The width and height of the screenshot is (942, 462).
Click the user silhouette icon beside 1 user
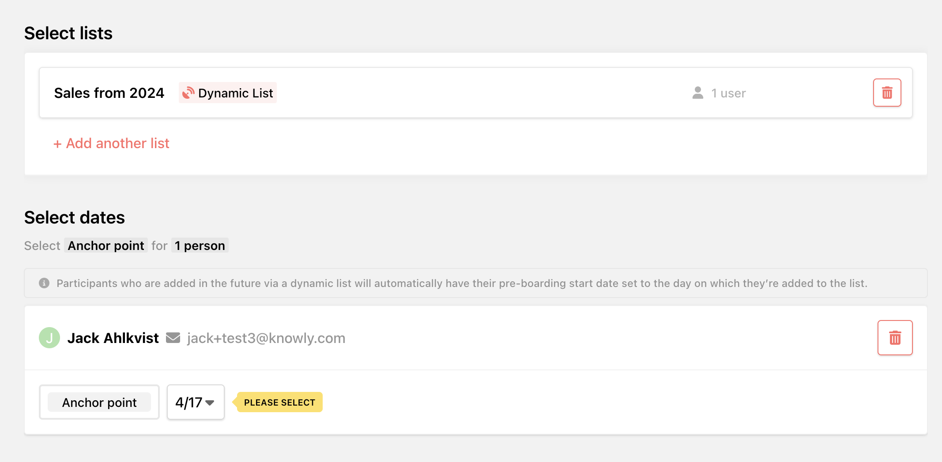point(698,93)
